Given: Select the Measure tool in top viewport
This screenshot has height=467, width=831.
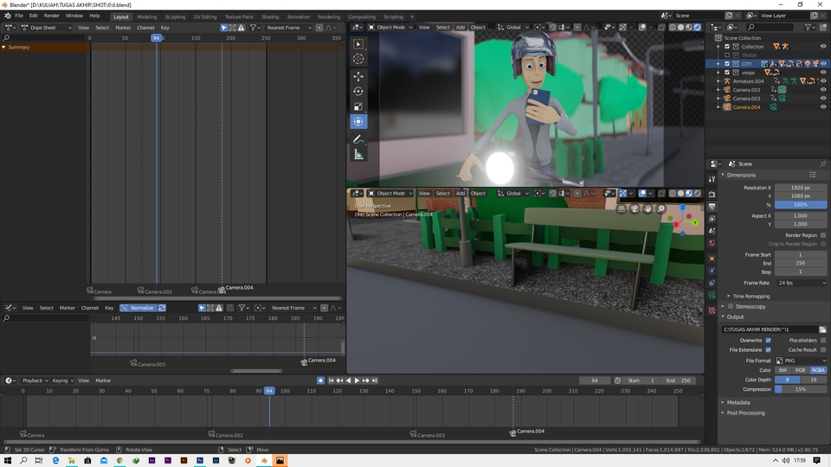Looking at the screenshot, I should point(358,155).
